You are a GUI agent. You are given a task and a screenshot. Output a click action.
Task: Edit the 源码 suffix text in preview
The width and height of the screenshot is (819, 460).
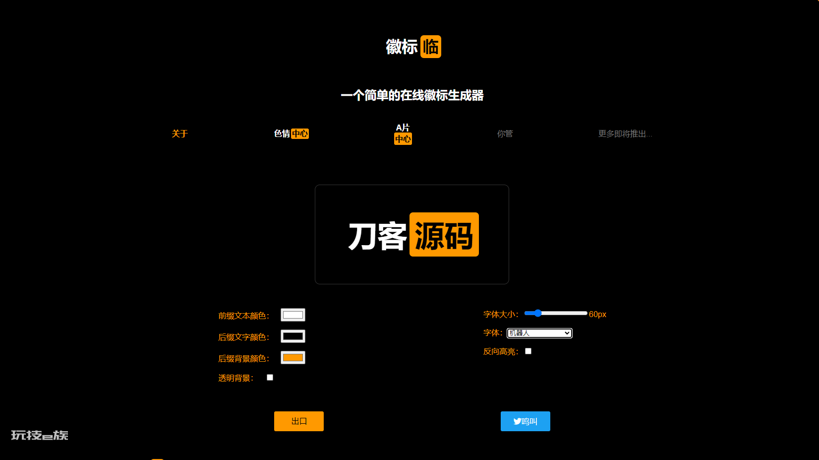pyautogui.click(x=444, y=235)
